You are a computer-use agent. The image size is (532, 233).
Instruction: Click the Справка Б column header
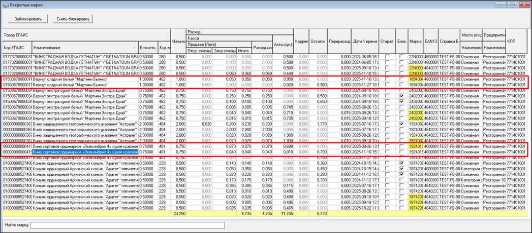coord(449,41)
